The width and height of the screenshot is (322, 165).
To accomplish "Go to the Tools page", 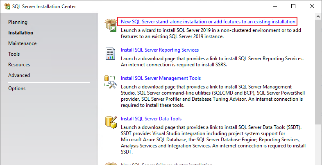I will (14, 54).
